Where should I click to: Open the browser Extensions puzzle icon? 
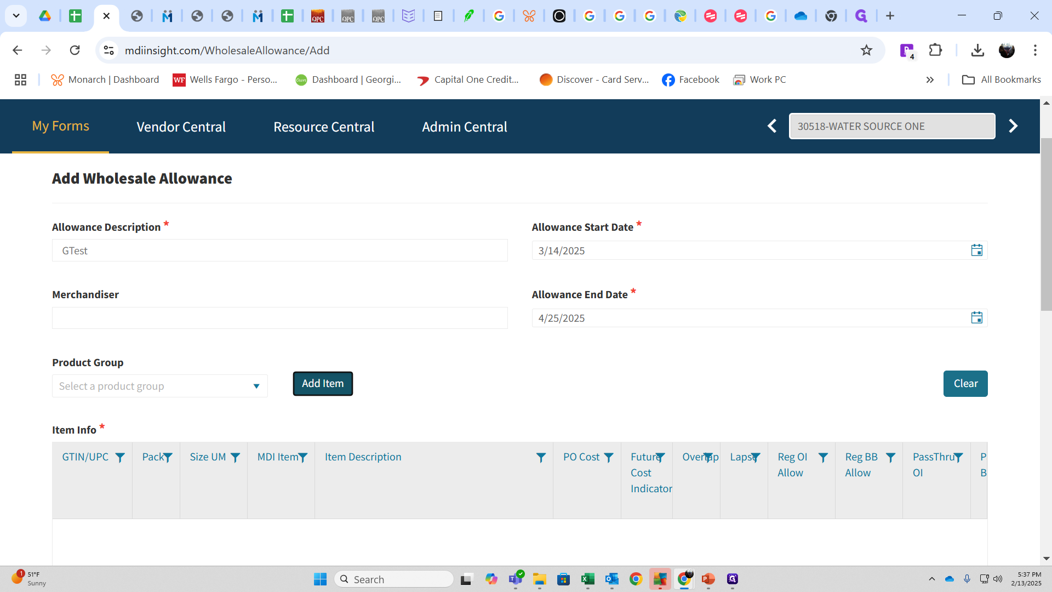(x=935, y=50)
